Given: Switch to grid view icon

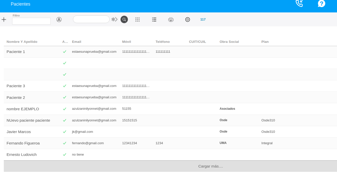Looking at the screenshot, I should (x=137, y=20).
